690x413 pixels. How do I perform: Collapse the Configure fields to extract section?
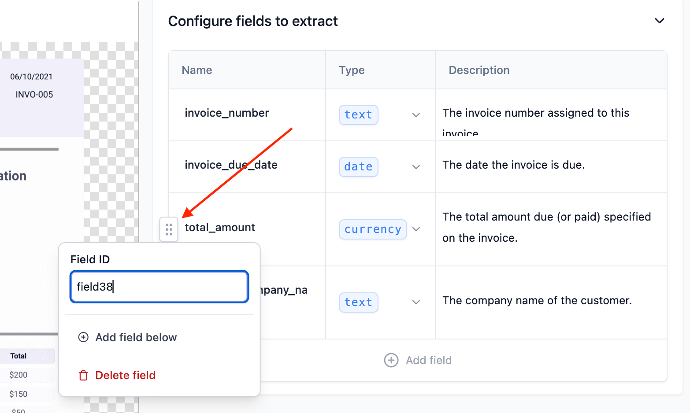pyautogui.click(x=659, y=21)
